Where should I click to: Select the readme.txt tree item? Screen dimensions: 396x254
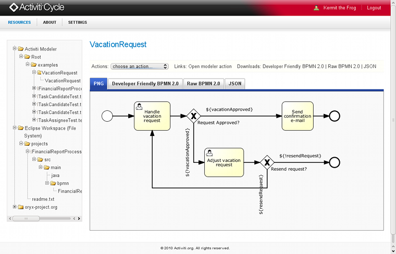(43, 199)
